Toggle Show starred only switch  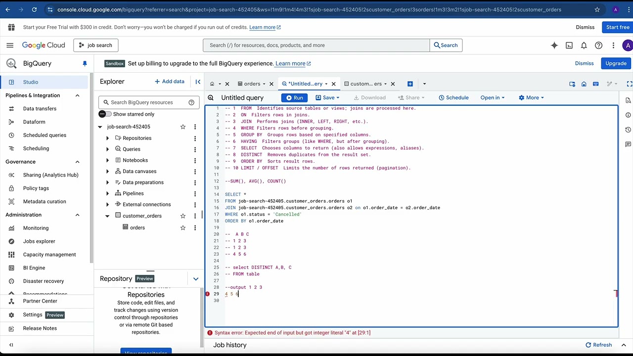tap(105, 114)
